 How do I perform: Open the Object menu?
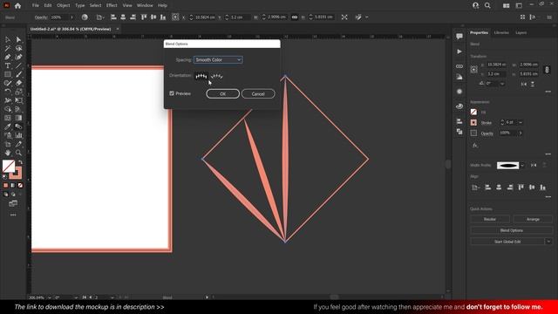click(x=64, y=5)
